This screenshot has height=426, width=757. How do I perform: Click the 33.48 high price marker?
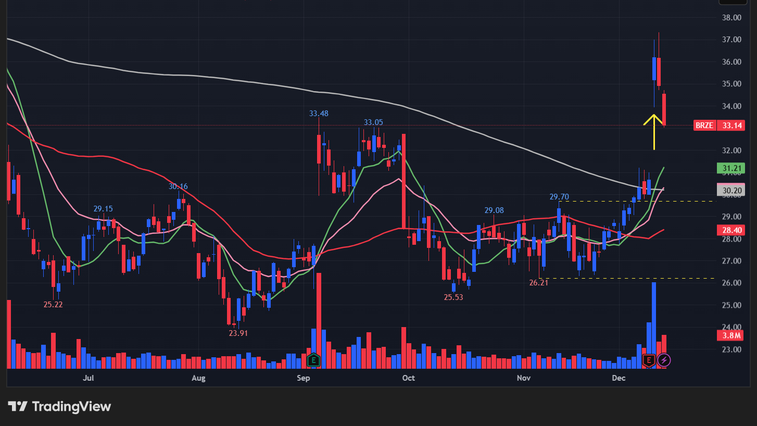click(319, 113)
